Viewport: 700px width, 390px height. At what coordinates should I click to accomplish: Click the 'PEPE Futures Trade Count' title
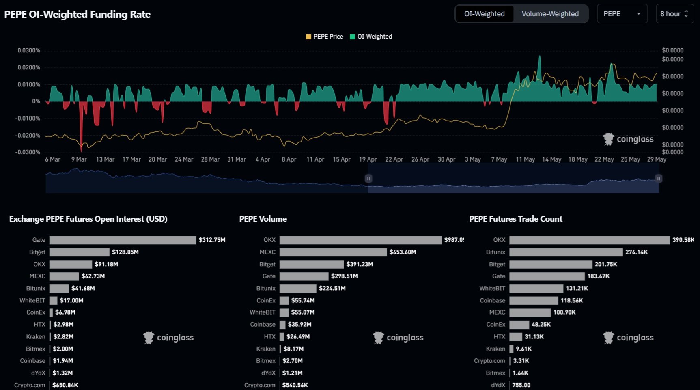516,219
